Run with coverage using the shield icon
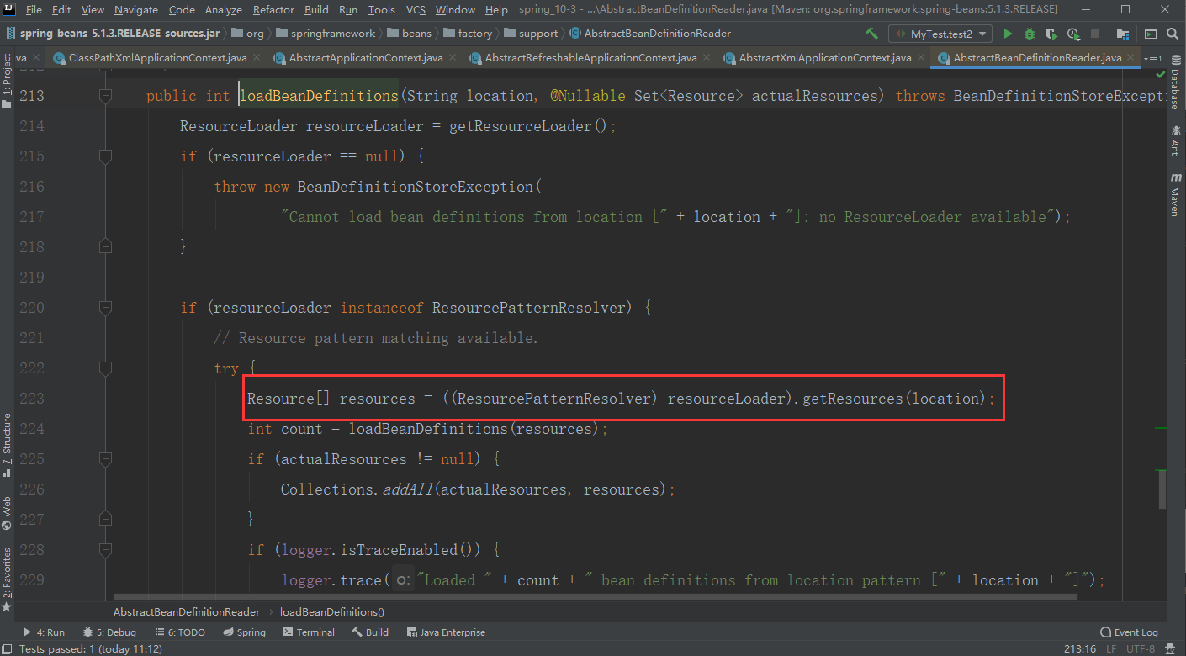Screen dimensions: 1186x656 tap(1051, 34)
